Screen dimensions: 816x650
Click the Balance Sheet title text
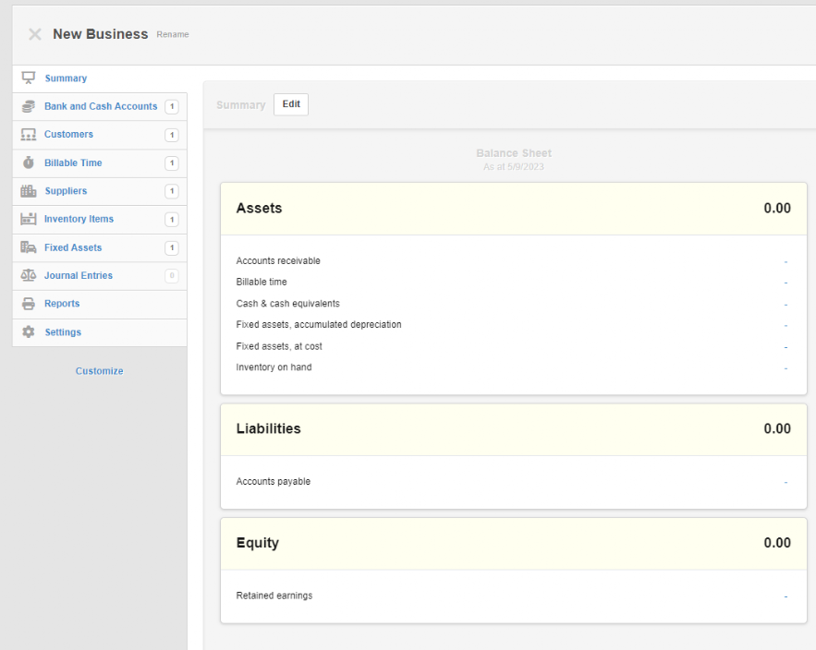point(514,153)
